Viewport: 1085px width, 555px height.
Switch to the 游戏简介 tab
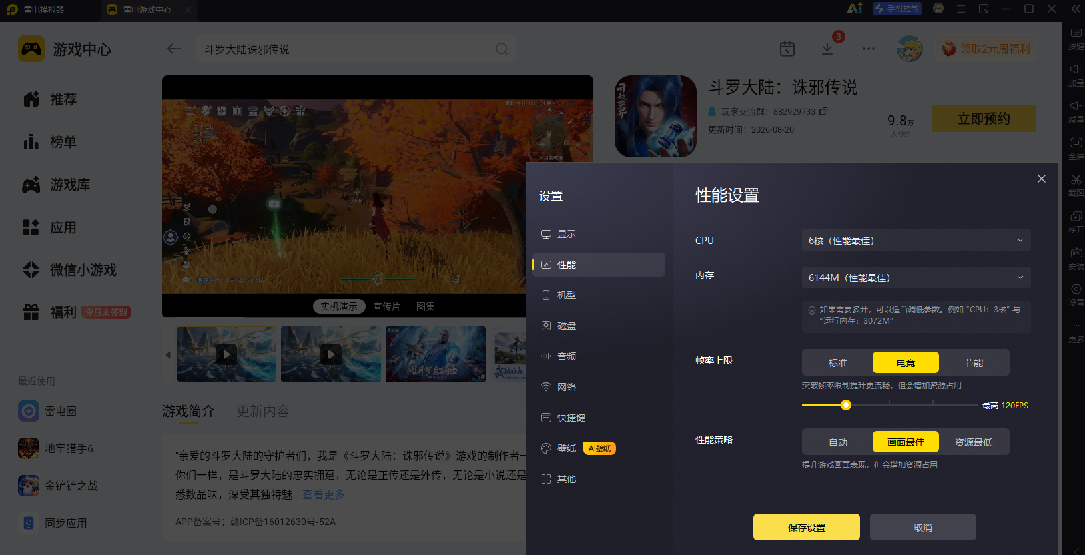188,411
